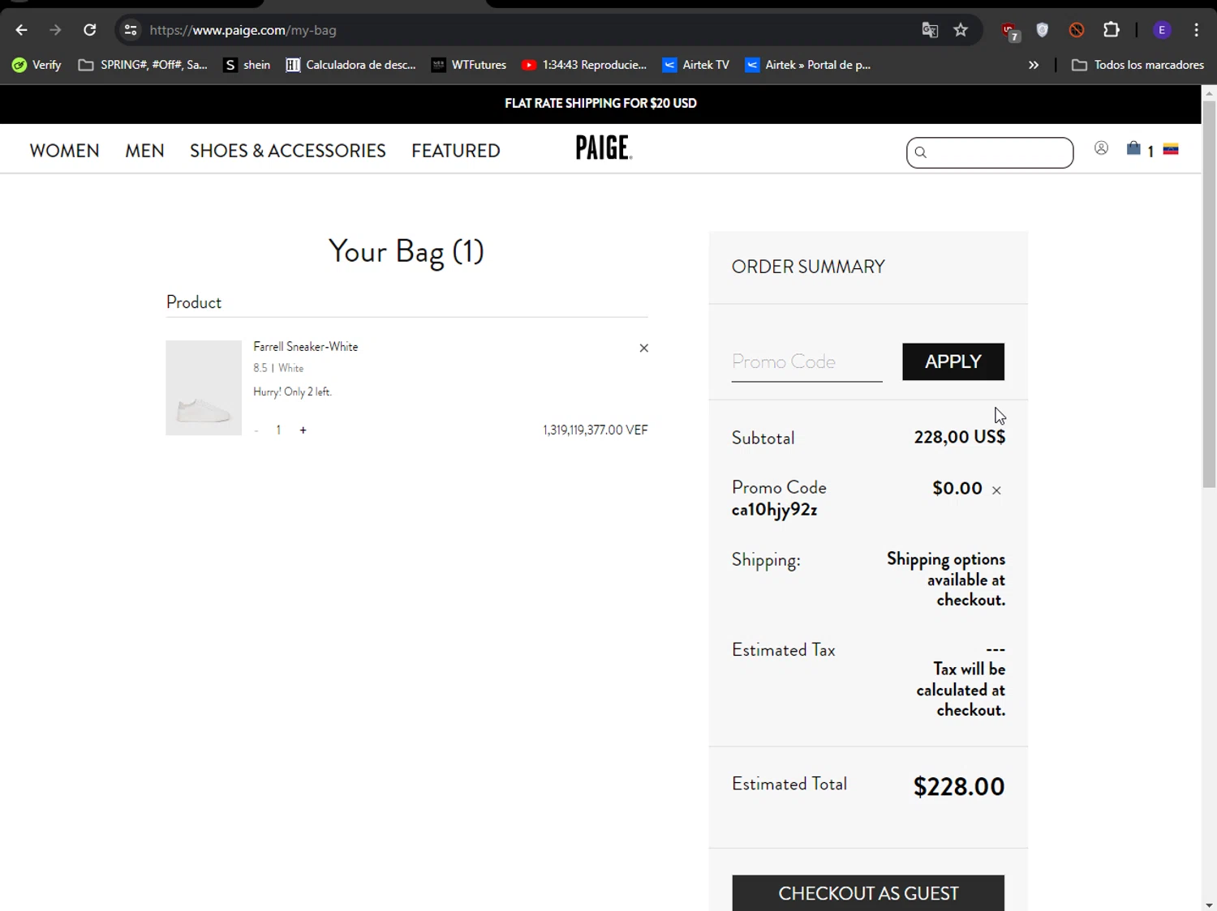Open the shopping bag icon

click(1133, 148)
